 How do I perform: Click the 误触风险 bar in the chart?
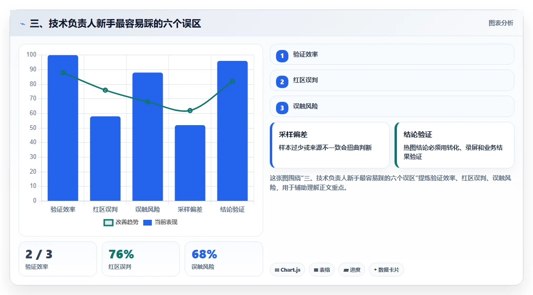[x=148, y=137]
